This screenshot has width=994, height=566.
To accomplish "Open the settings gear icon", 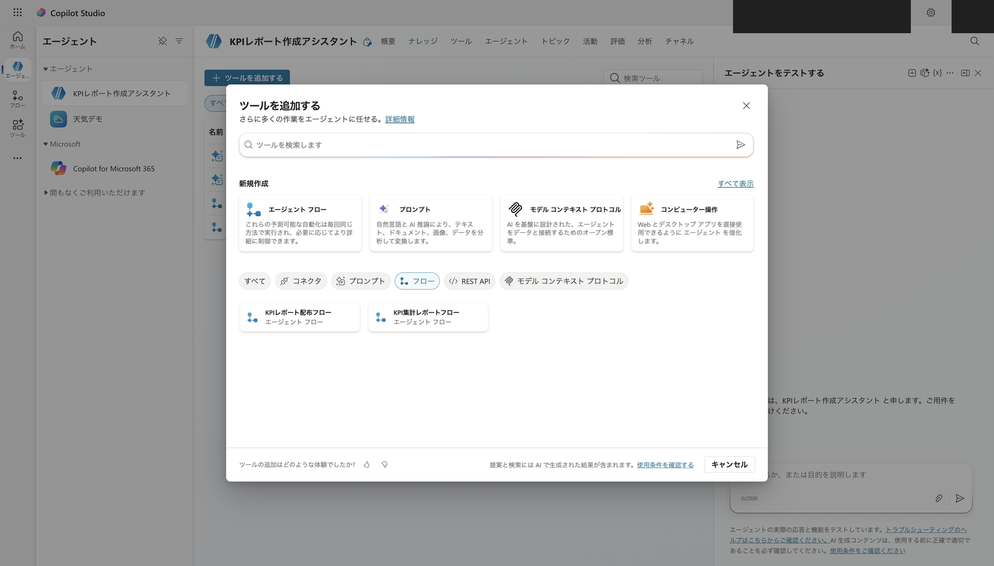I will (931, 12).
